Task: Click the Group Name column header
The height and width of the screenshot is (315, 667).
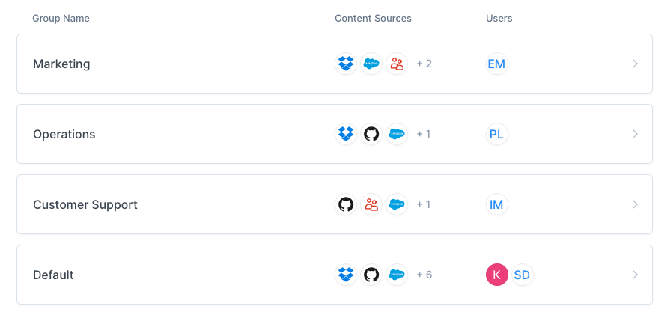Action: pyautogui.click(x=61, y=18)
